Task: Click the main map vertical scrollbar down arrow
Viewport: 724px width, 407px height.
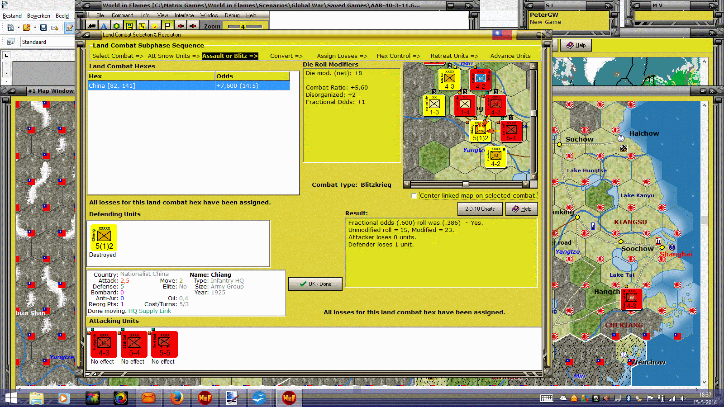Action: pyautogui.click(x=704, y=382)
